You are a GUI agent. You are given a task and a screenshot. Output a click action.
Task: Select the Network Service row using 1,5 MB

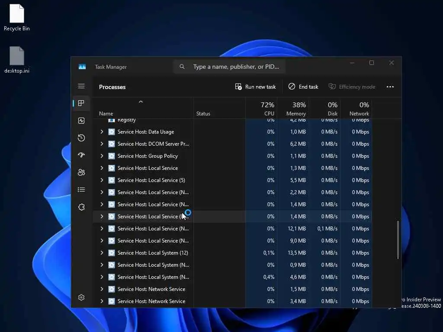coord(232,289)
